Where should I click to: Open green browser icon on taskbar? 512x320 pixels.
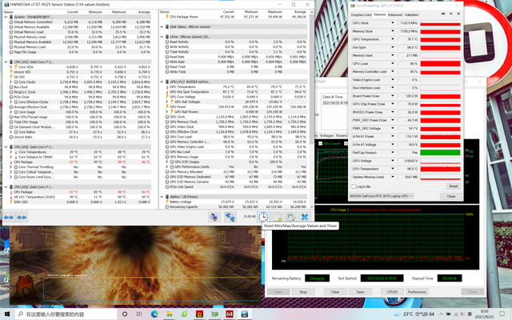point(184,314)
